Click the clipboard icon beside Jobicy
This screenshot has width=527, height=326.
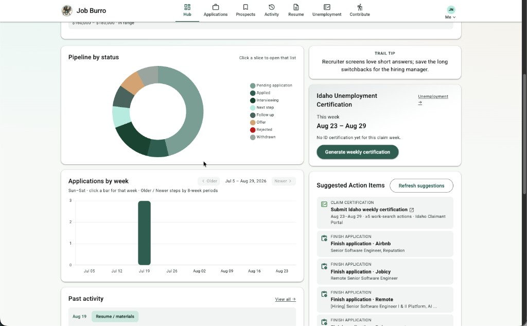324,266
